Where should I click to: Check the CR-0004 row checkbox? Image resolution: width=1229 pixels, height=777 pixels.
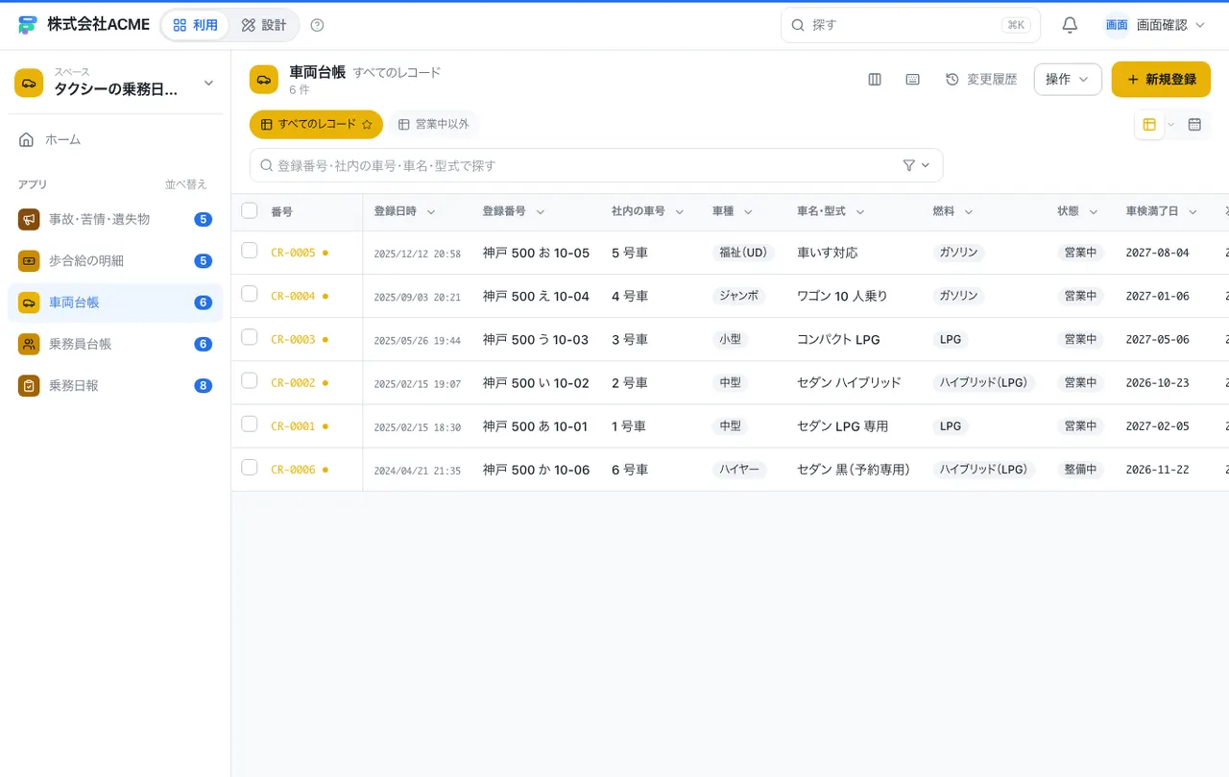click(250, 294)
